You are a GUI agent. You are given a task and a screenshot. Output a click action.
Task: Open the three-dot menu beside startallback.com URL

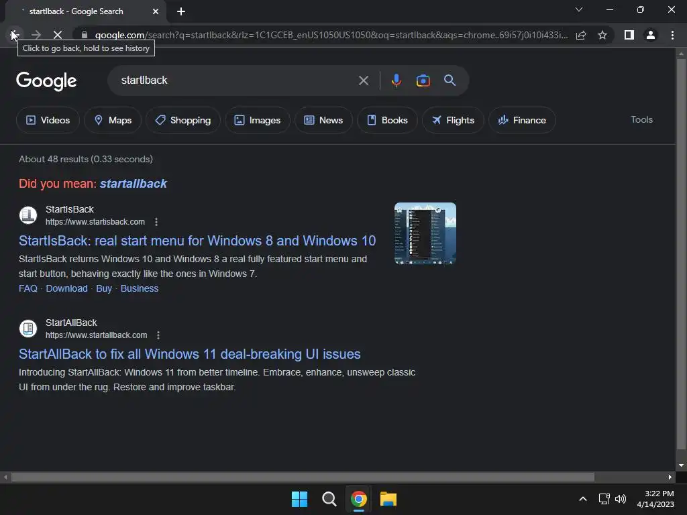(158, 335)
